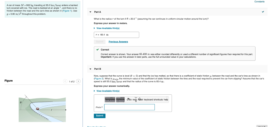Open the Templates toolbar button
The width and height of the screenshot is (268, 127).
[x=110, y=100]
